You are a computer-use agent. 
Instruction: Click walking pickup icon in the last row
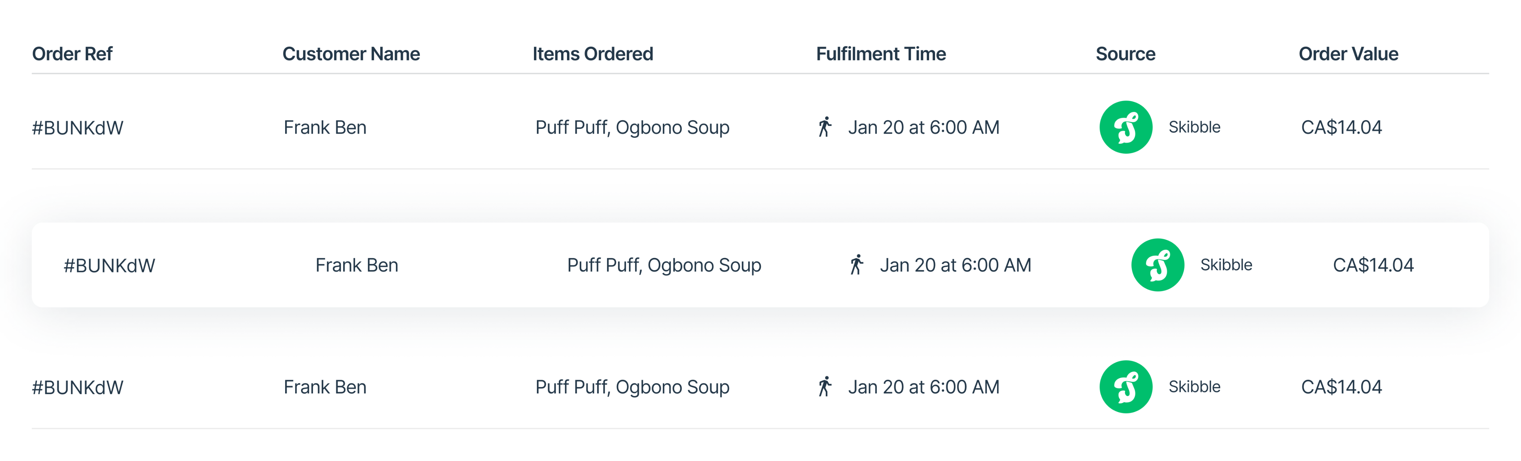825,387
